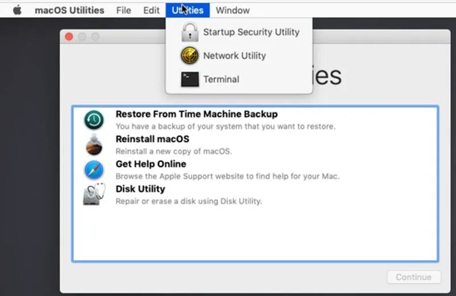Select the Time Machine clock icon
This screenshot has height=296, width=456.
pos(94,120)
